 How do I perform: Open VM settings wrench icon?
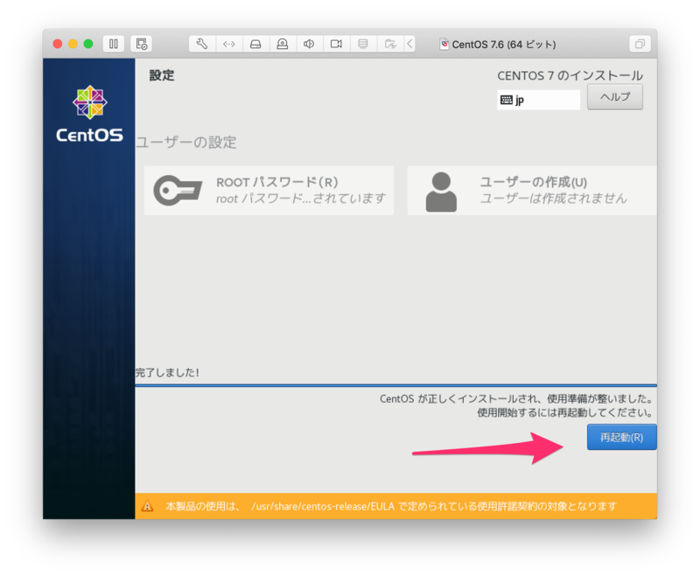202,44
